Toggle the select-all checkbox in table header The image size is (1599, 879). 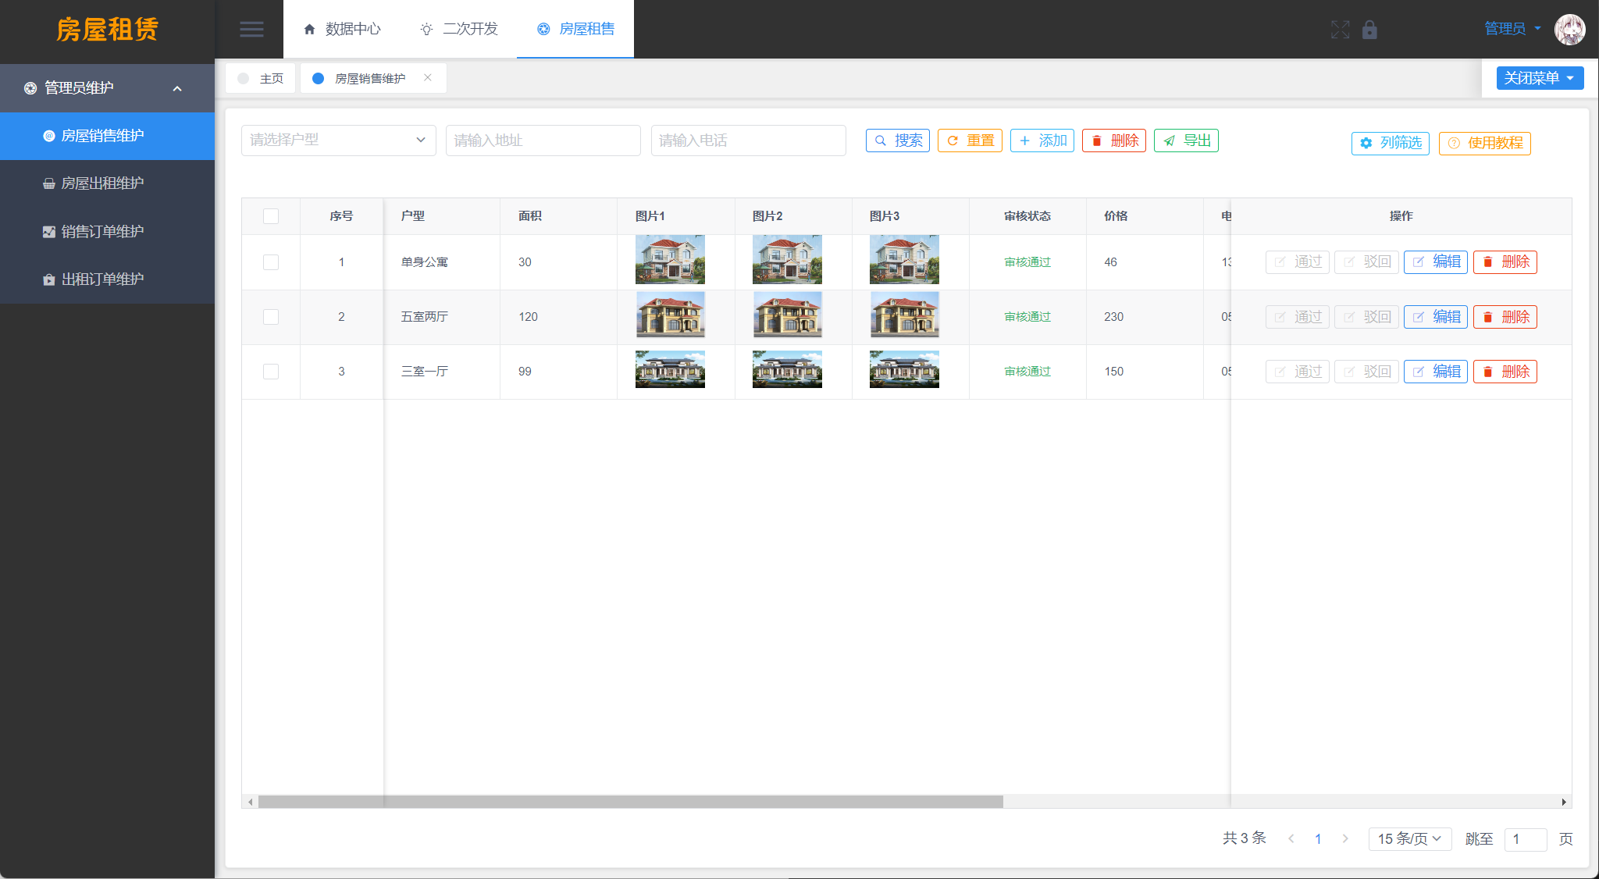pos(271,215)
